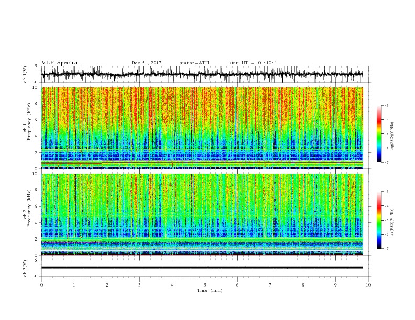Click time axis tick label "1"

(74, 285)
